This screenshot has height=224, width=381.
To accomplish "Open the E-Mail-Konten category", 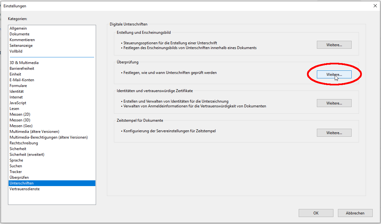I will [x=22, y=80].
